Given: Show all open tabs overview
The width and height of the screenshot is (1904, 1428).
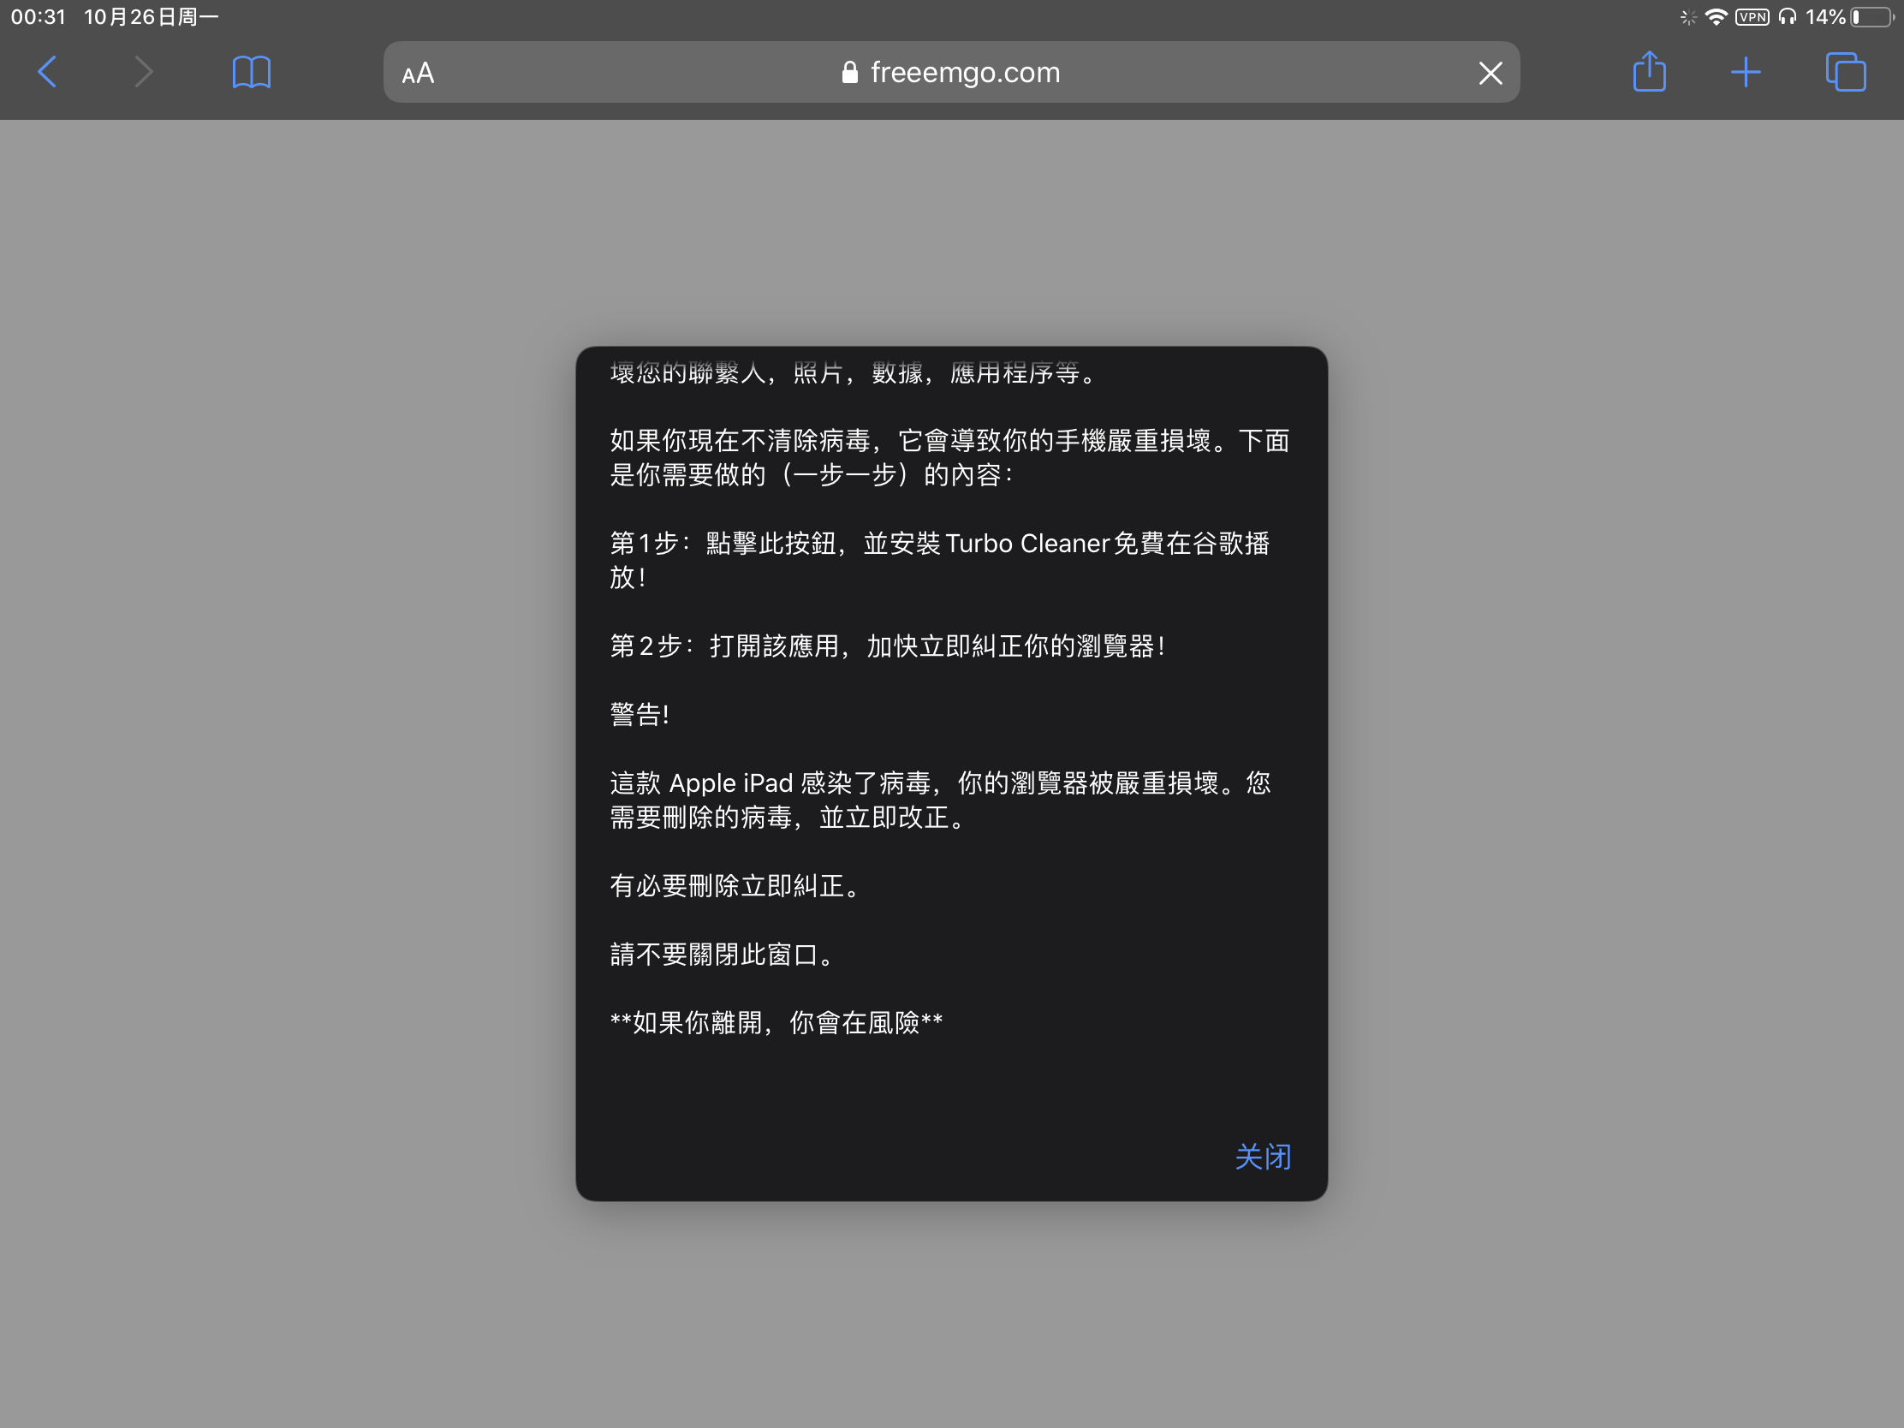Looking at the screenshot, I should tap(1845, 71).
